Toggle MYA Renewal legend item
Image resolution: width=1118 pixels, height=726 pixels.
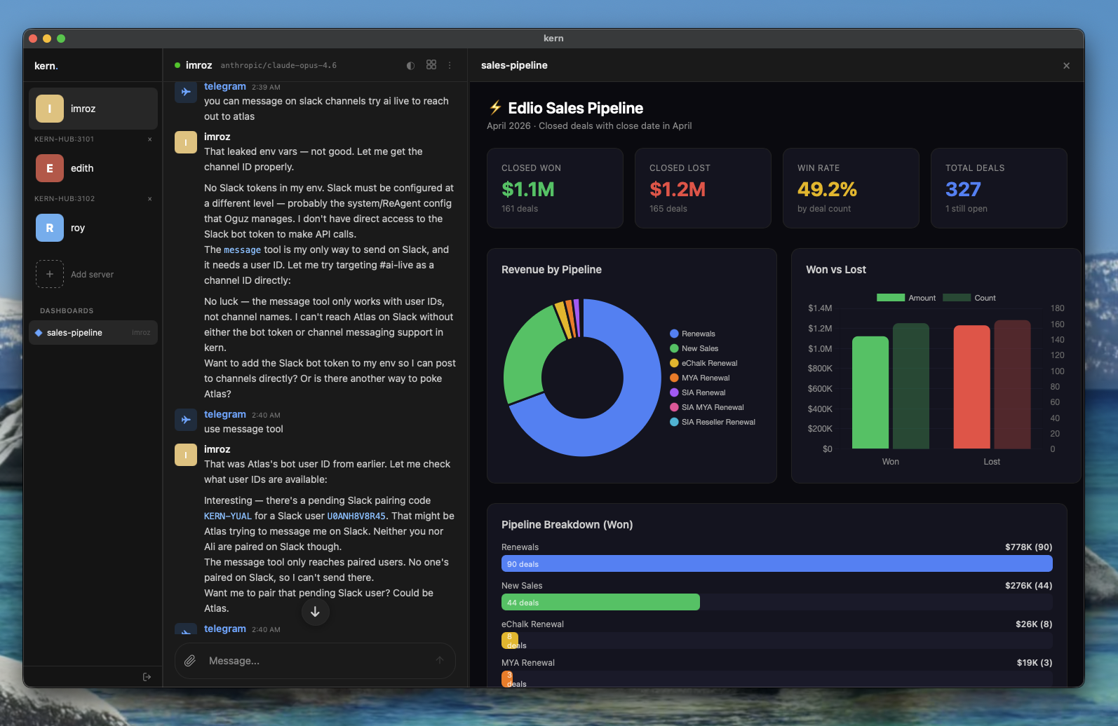(x=700, y=378)
